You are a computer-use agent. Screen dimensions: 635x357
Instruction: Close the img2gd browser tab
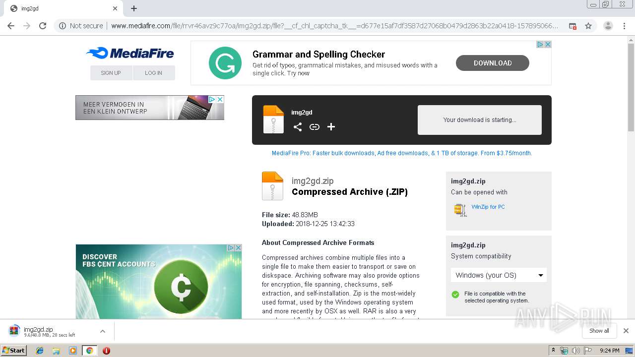[115, 8]
